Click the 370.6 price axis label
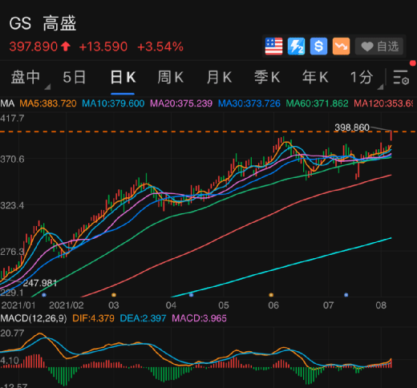Viewport: 417px width, 388px height. tap(12, 160)
